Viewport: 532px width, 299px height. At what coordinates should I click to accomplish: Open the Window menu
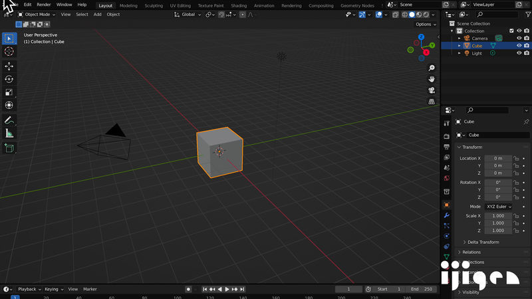coord(64,5)
